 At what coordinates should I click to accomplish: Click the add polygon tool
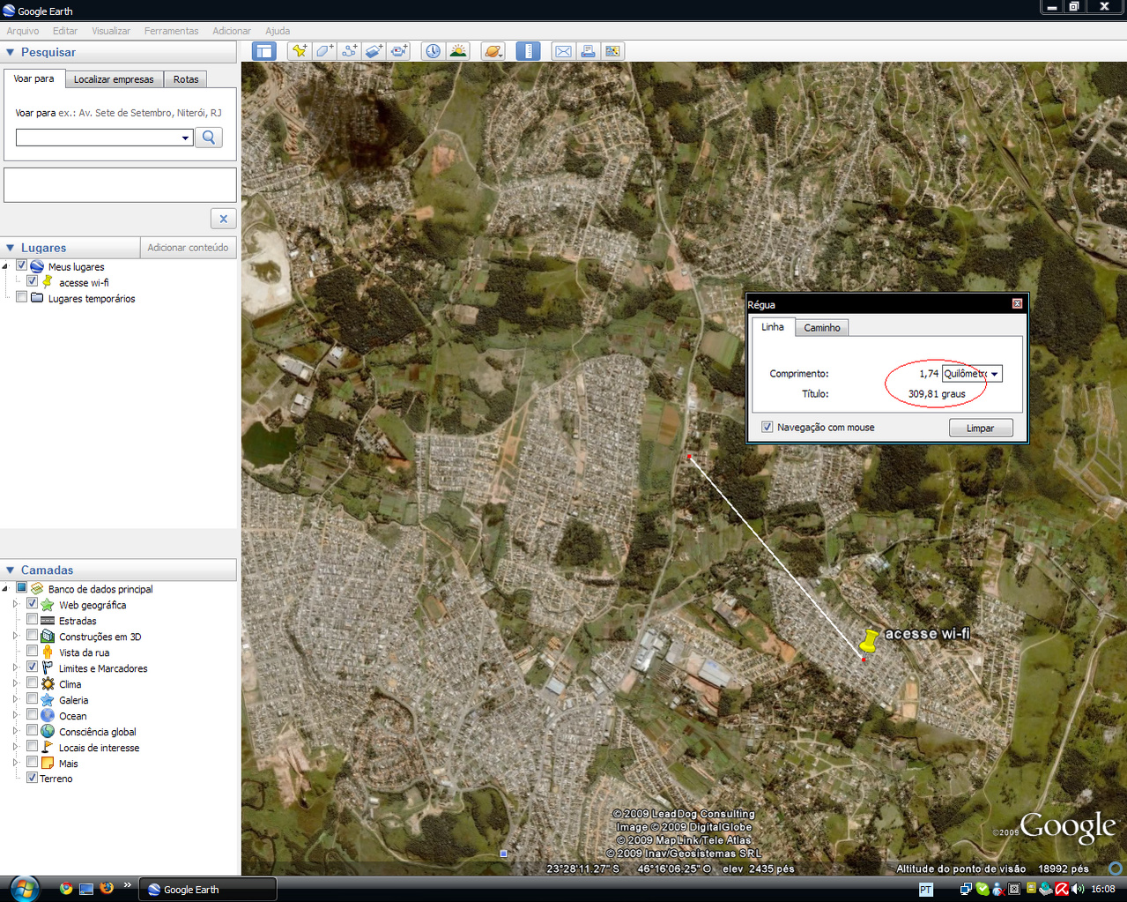(x=324, y=51)
